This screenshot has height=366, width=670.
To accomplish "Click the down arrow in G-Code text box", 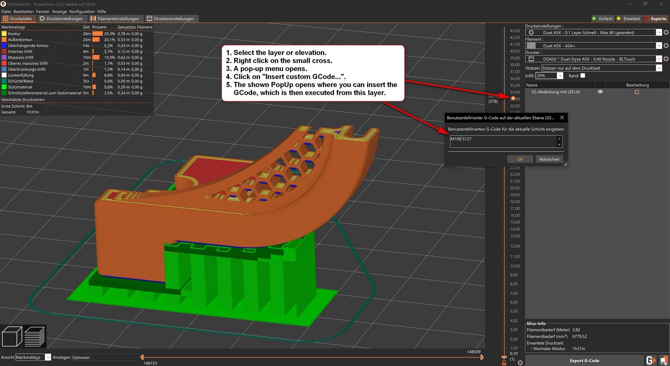I will pyautogui.click(x=559, y=145).
